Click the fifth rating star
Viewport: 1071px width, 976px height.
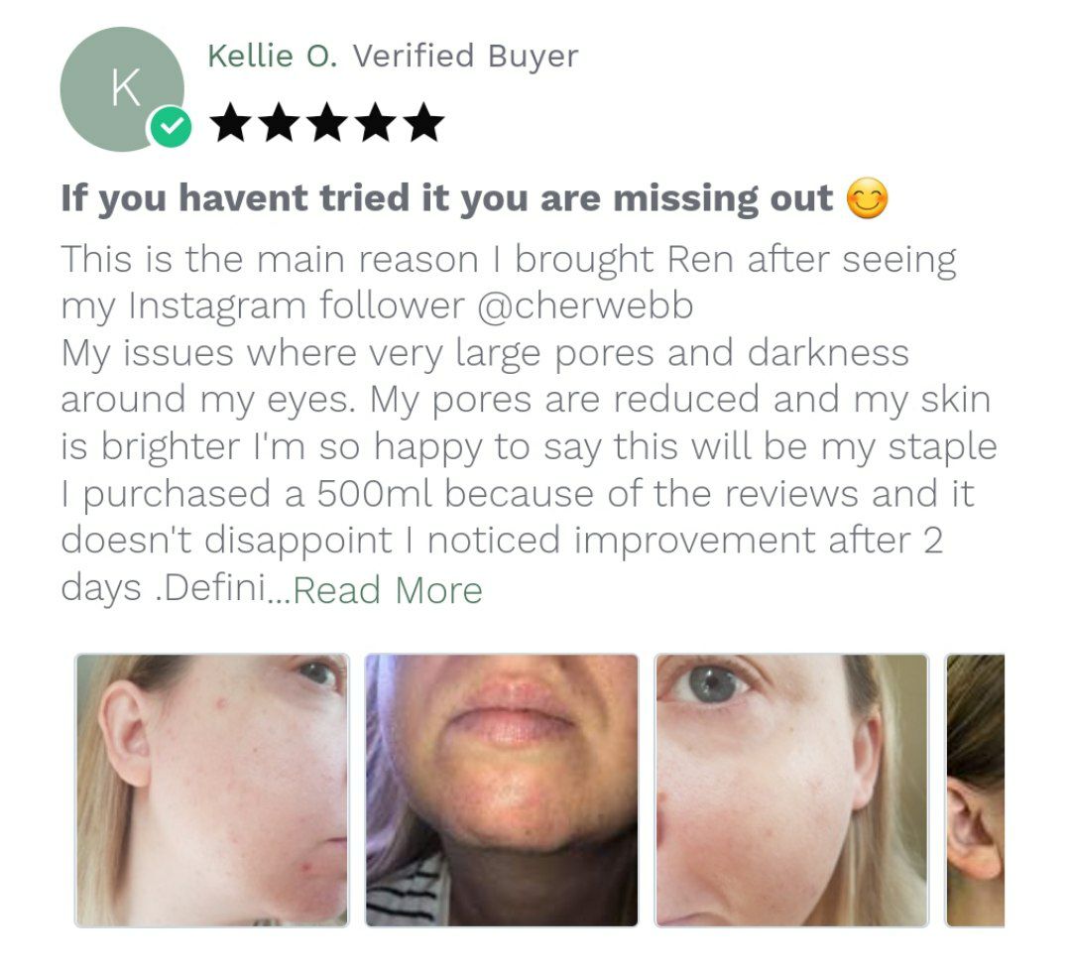424,122
